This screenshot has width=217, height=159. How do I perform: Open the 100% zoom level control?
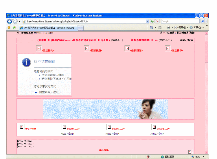tap(196, 157)
